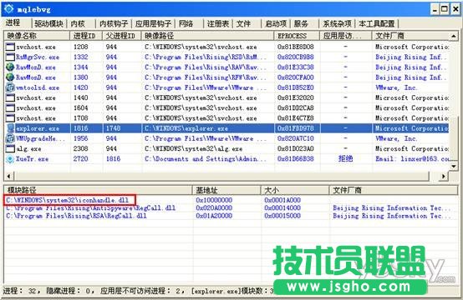The width and height of the screenshot is (463, 300).
Task: Click process ID 1956
Action: (80, 138)
